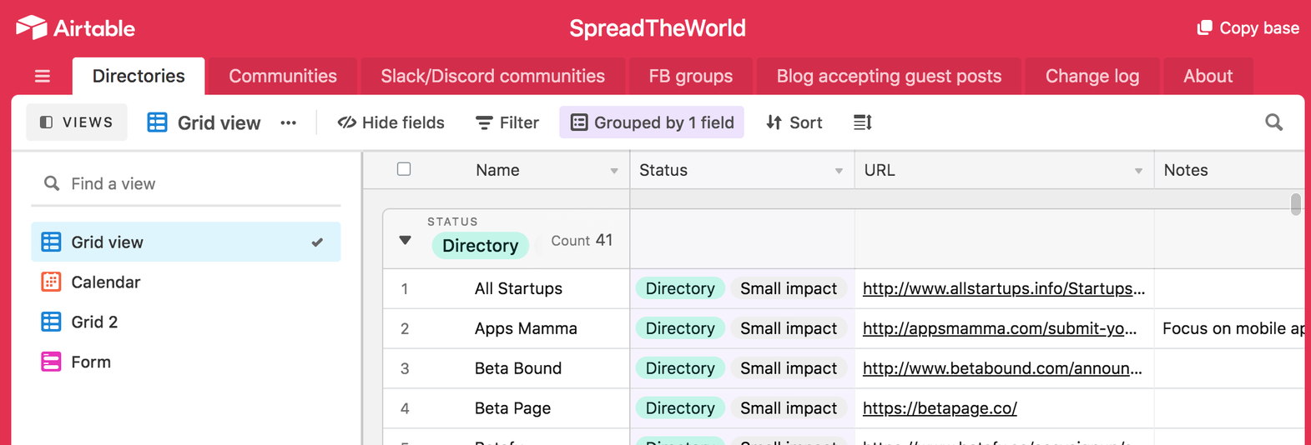Open the URL column dropdown arrow

[x=1138, y=171]
